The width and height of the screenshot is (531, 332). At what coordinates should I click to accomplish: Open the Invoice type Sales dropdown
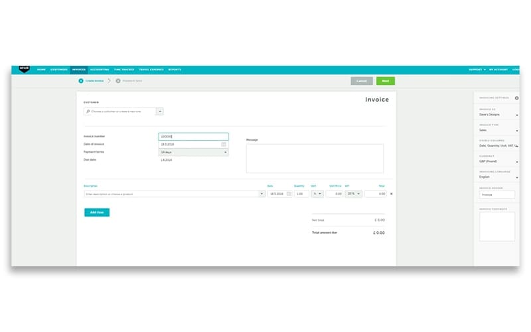pyautogui.click(x=498, y=130)
